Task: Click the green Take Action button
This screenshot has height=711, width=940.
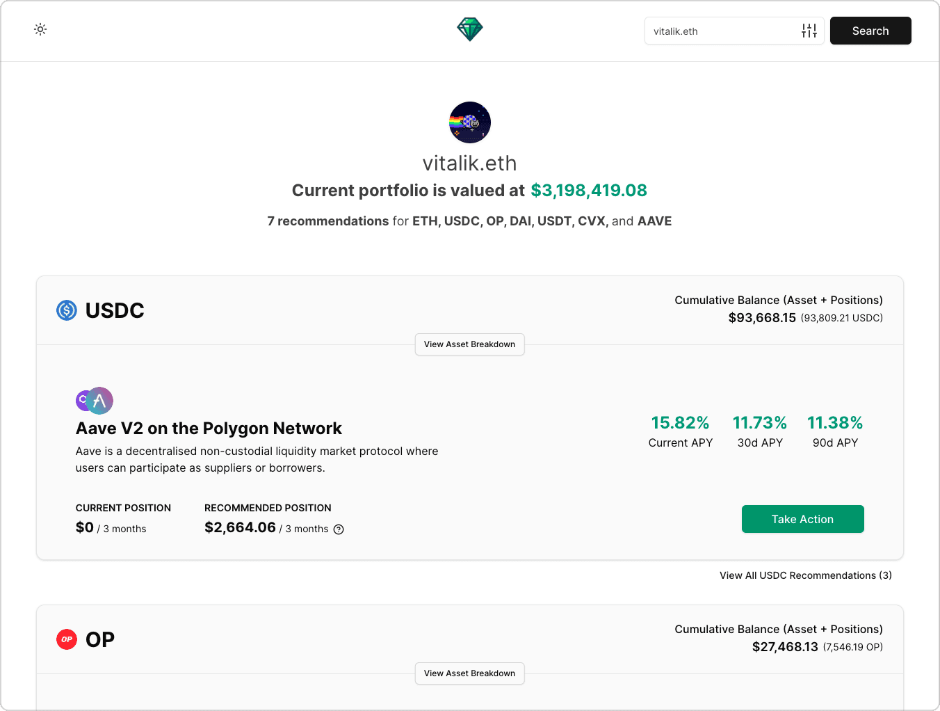Action: point(802,519)
